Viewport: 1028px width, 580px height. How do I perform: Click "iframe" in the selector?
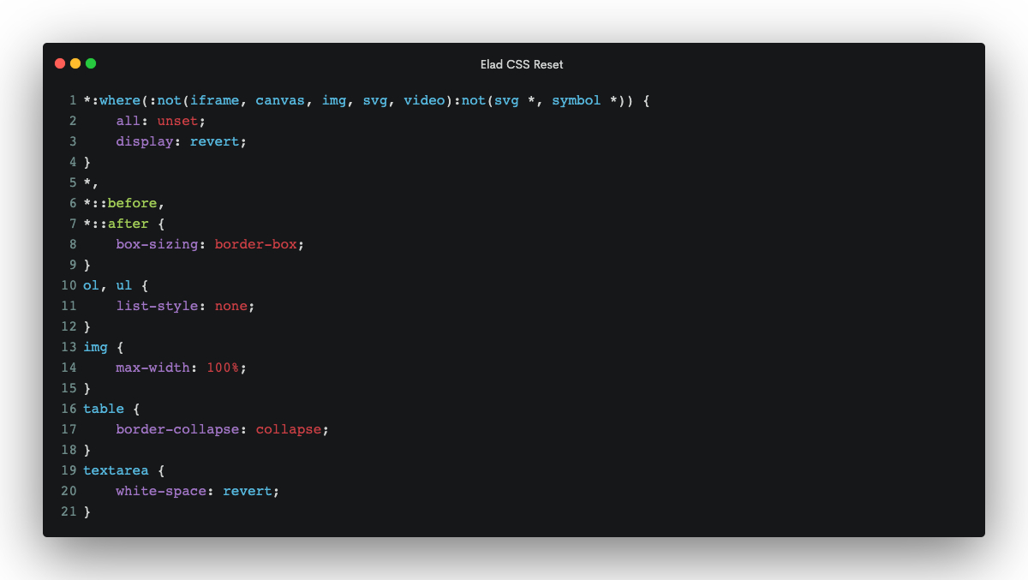(215, 100)
